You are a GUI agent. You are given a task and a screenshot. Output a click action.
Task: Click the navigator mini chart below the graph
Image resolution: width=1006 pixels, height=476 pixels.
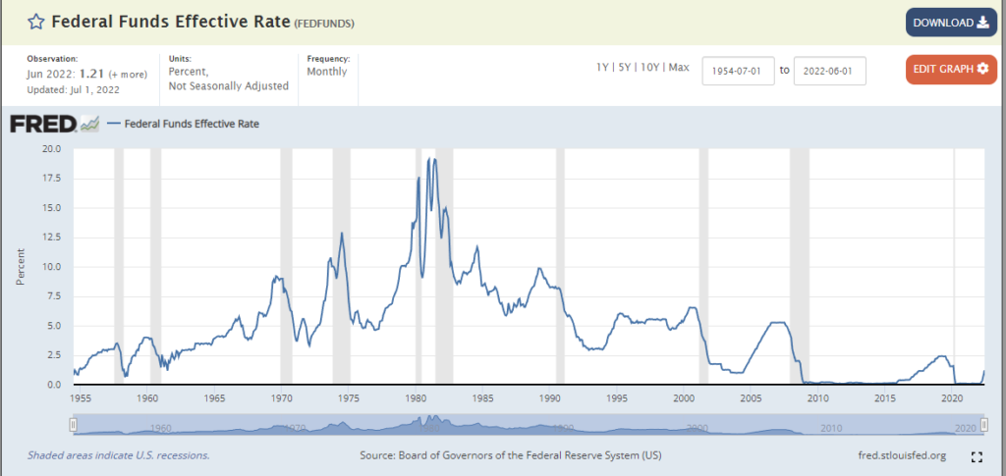(529, 424)
